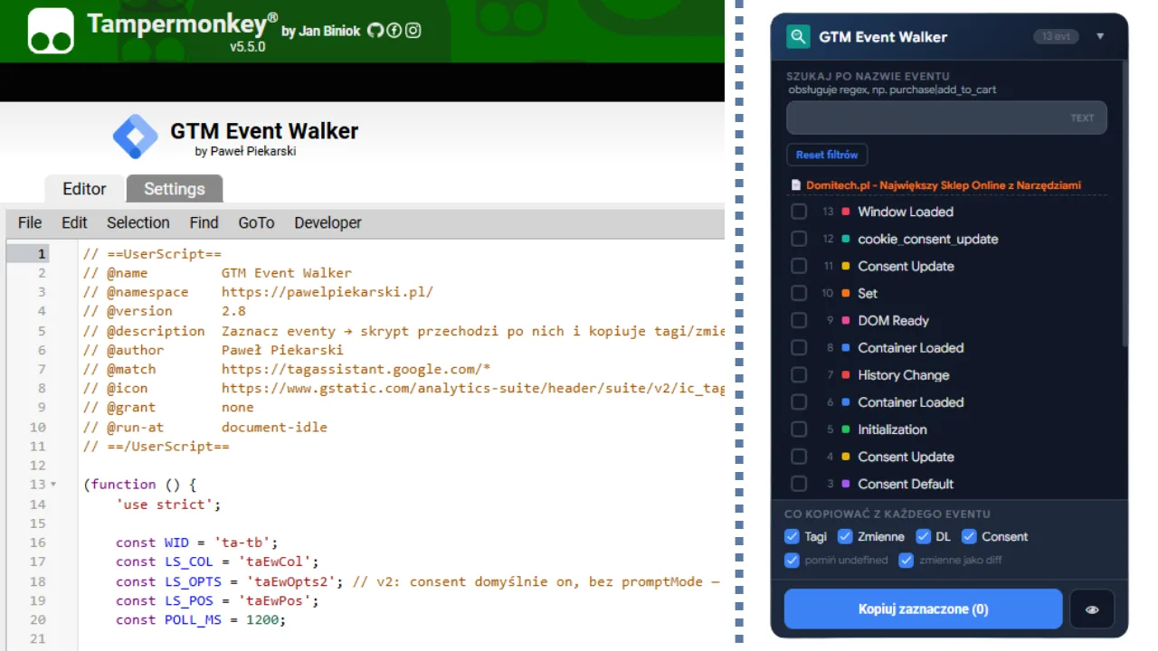Click the '// ==UserScript==' line in editor
1158x651 pixels.
pos(152,254)
